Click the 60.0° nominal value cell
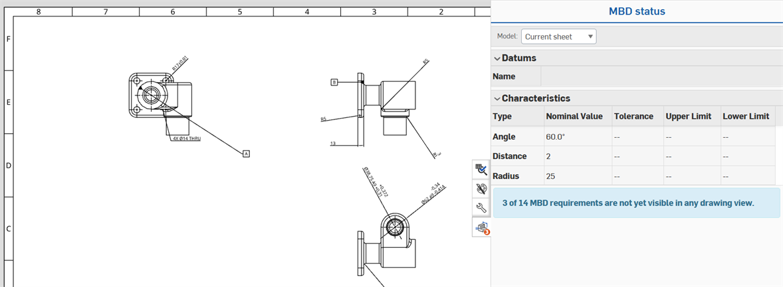783x287 pixels. pos(577,137)
